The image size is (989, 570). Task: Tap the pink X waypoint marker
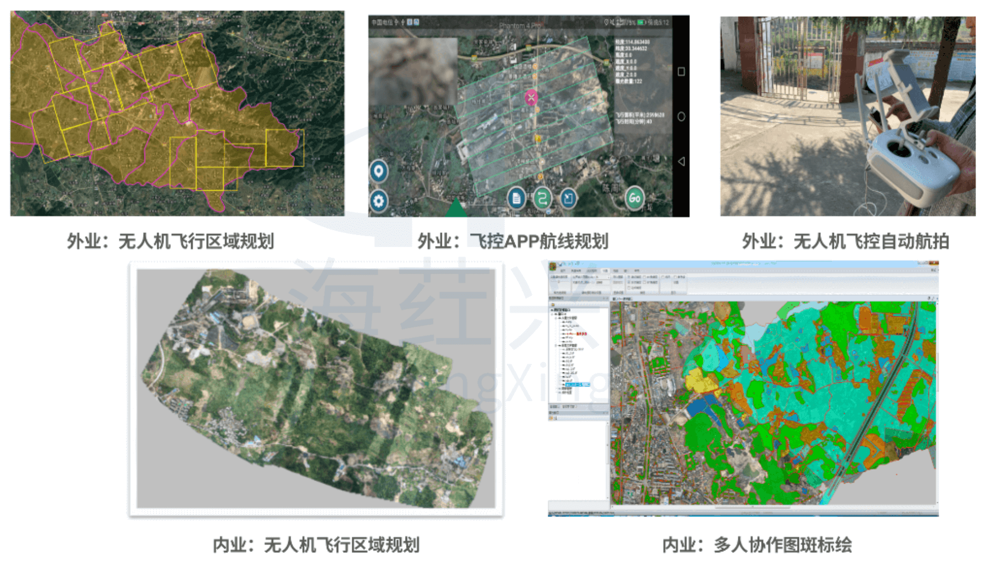[x=531, y=98]
